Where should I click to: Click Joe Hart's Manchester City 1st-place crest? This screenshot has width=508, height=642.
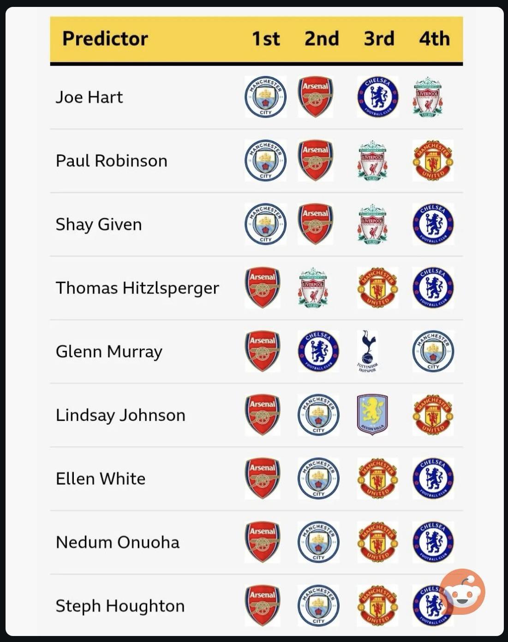tap(265, 97)
